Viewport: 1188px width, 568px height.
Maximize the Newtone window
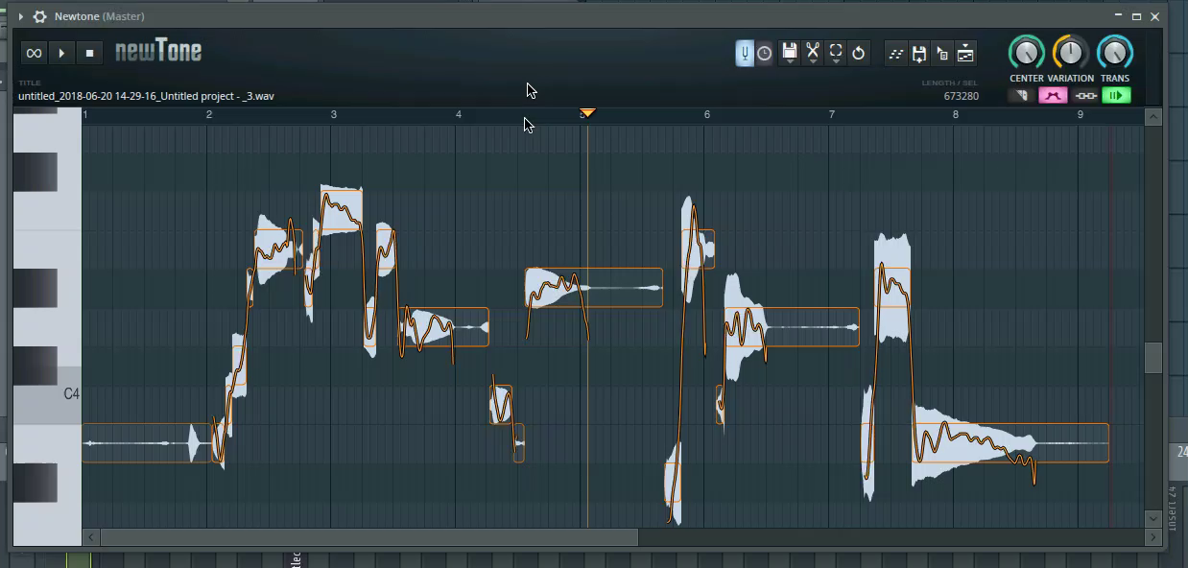click(1136, 16)
